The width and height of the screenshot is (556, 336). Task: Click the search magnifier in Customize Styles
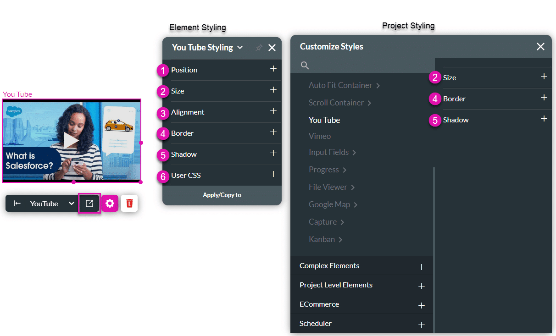[305, 66]
